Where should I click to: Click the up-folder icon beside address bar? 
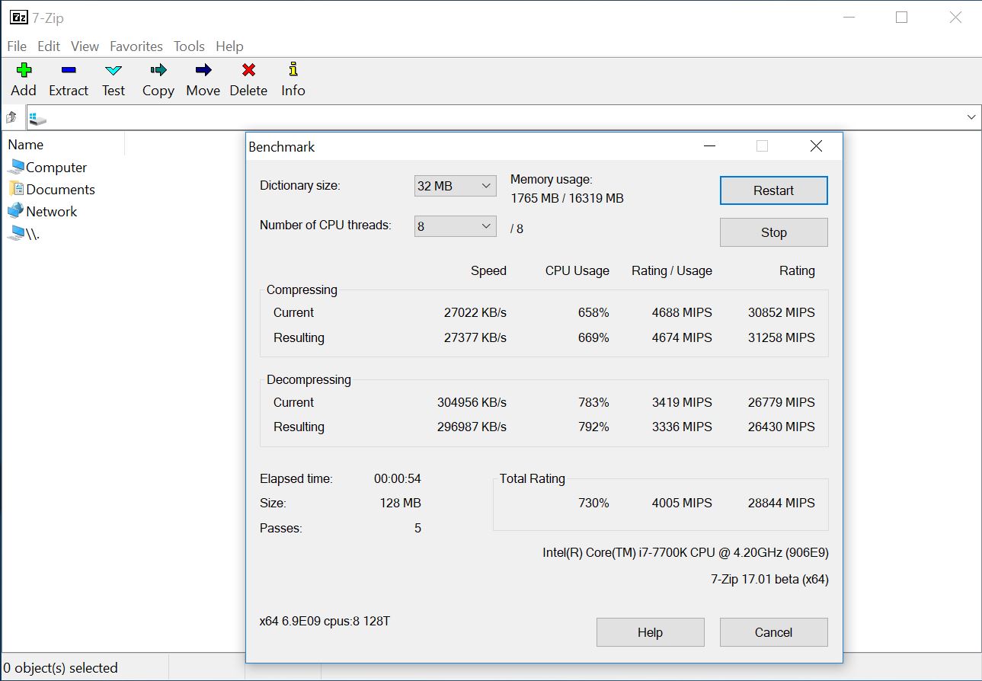11,117
